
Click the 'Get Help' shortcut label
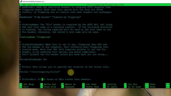[29, 84]
